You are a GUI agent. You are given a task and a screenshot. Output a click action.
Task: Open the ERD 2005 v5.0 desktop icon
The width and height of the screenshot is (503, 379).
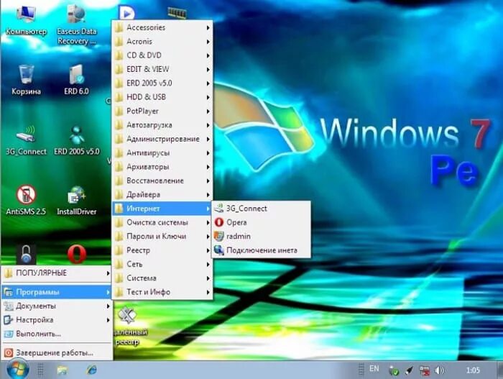[x=76, y=140]
